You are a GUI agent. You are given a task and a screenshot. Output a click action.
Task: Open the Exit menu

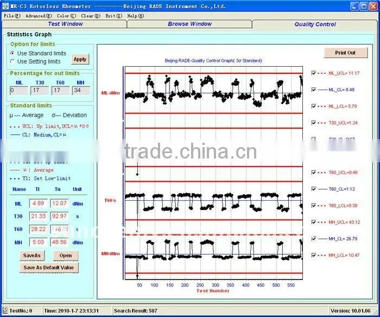(x=113, y=16)
